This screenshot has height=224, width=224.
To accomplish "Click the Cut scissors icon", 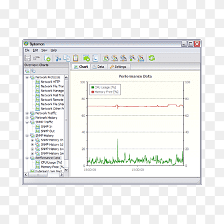I will pos(58,58).
